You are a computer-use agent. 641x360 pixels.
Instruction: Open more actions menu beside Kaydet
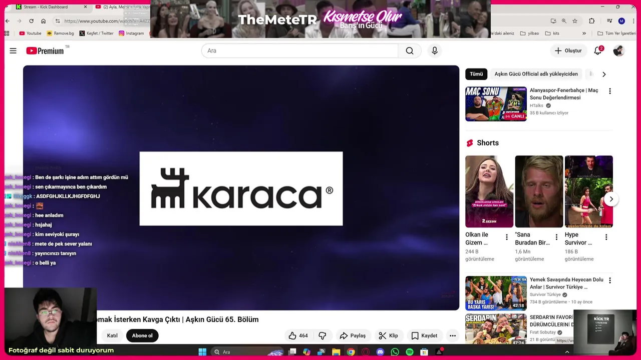[453, 335]
